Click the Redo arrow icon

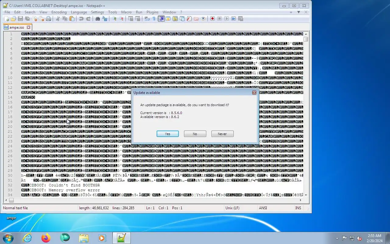(88, 19)
